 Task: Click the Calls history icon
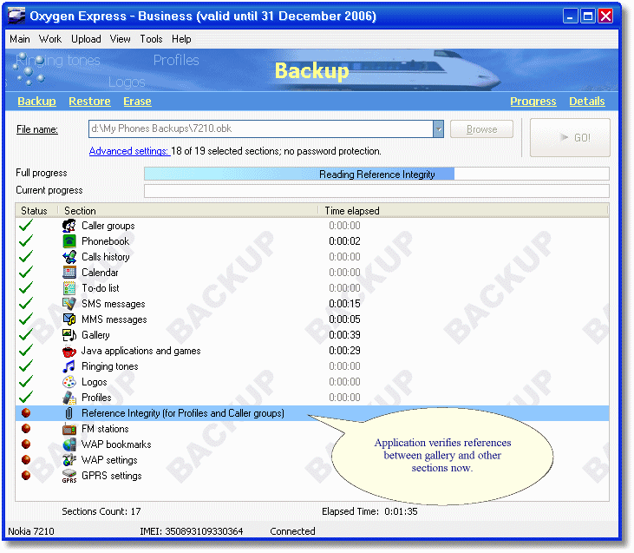[x=69, y=257]
